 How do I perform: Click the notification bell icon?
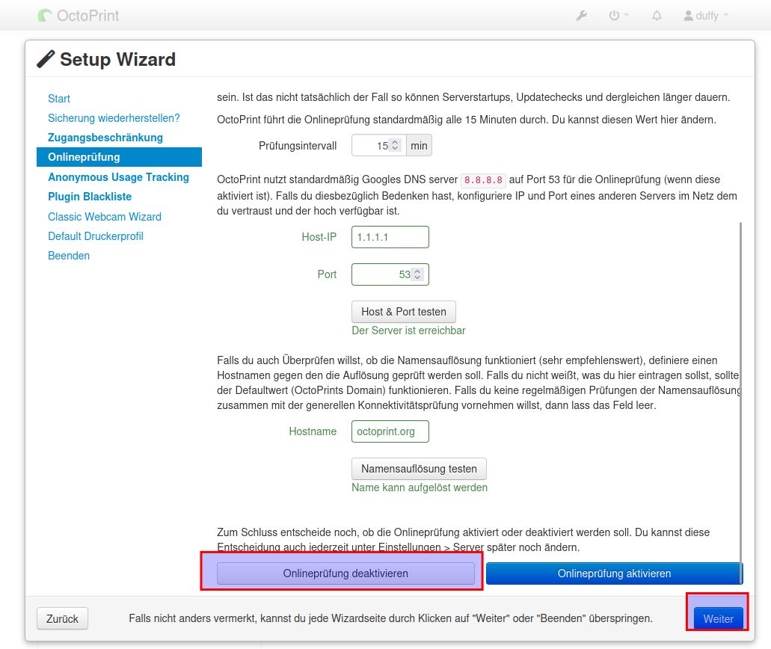click(657, 16)
